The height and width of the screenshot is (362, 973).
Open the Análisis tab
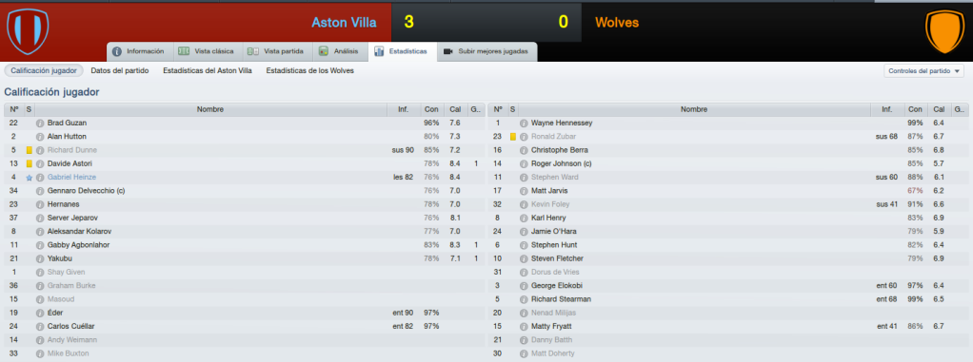(x=339, y=51)
